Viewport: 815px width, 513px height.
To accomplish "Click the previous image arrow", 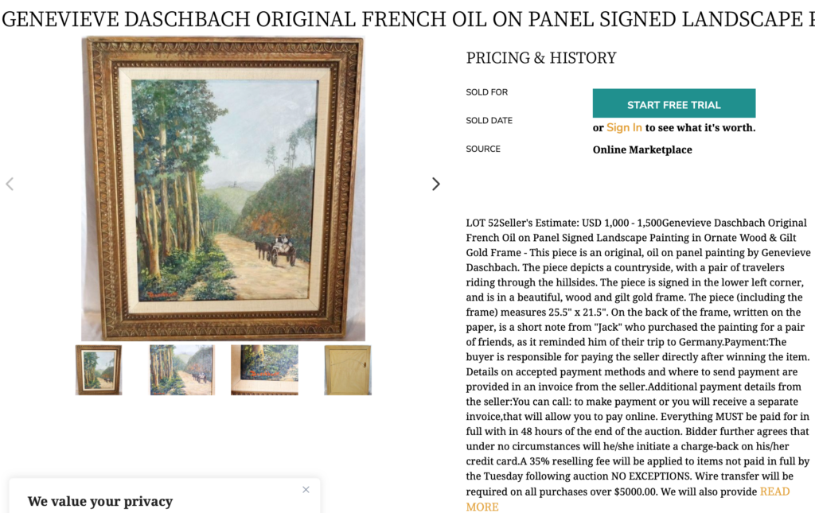I will (x=10, y=184).
